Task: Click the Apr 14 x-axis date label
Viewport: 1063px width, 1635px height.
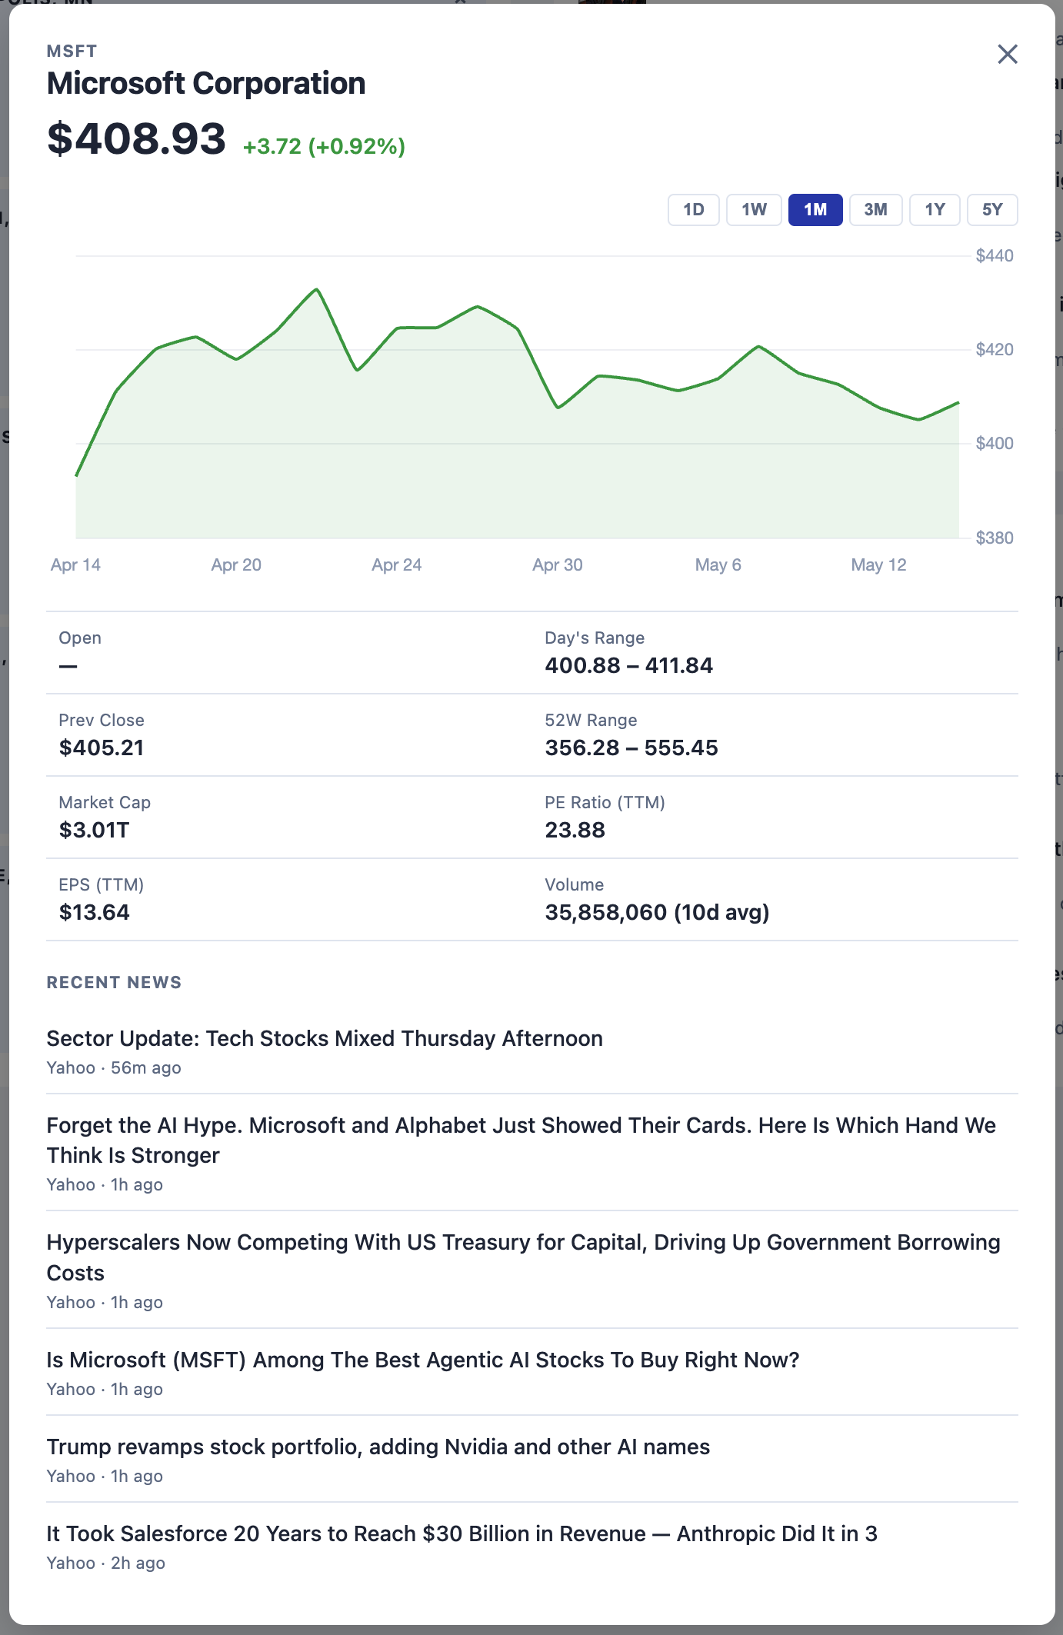Action: (x=75, y=564)
